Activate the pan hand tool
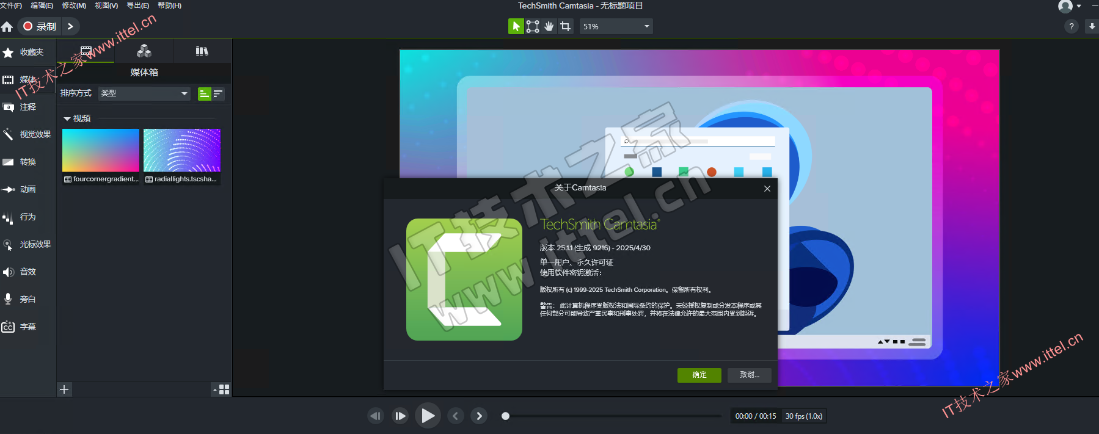 tap(549, 26)
